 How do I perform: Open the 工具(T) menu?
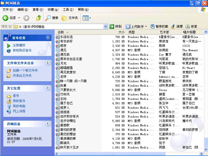click(x=68, y=10)
